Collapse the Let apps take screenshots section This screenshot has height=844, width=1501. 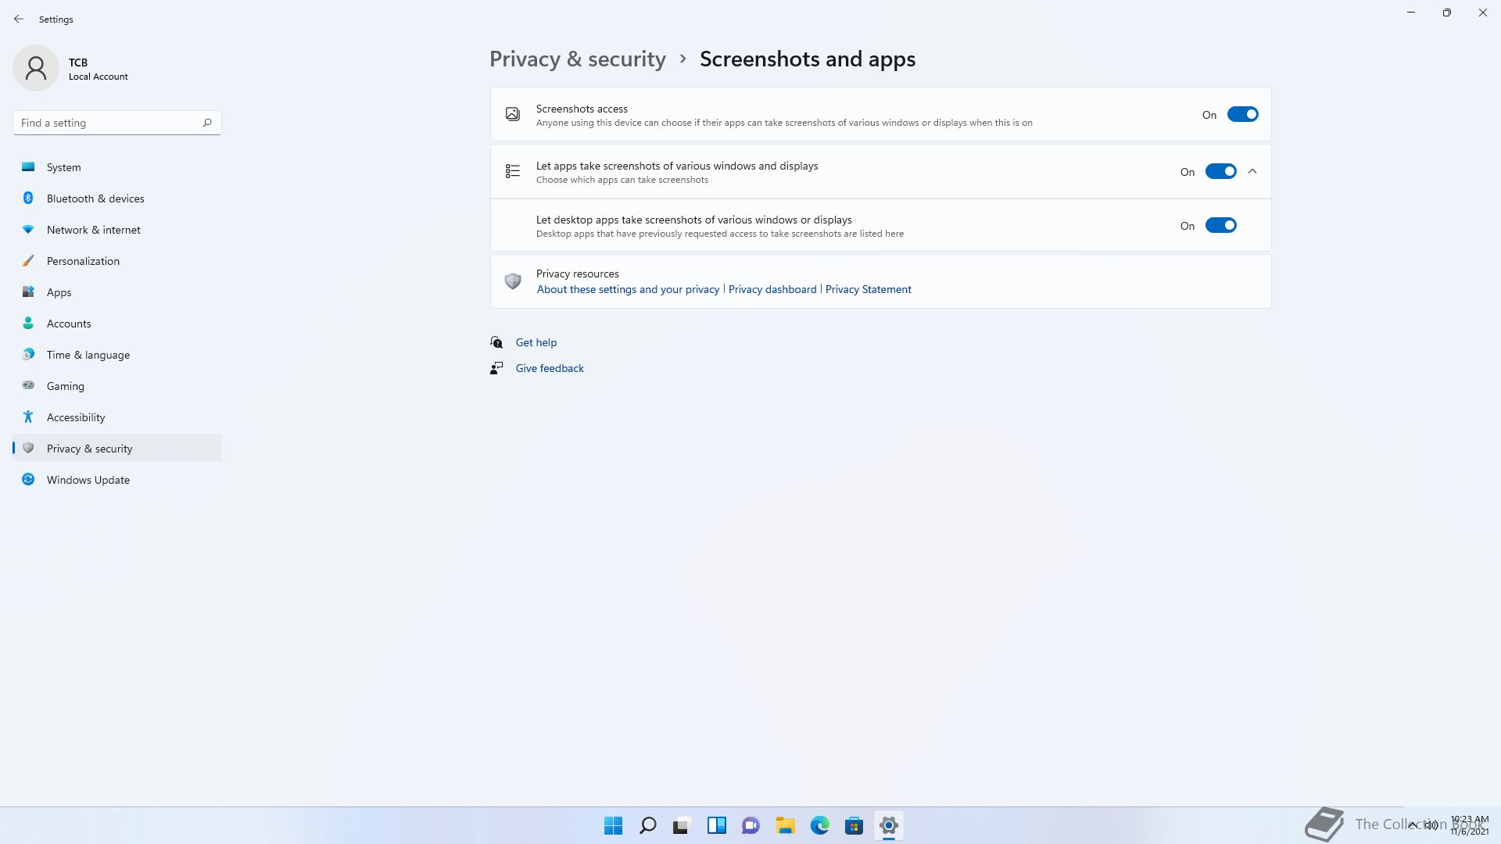point(1252,171)
